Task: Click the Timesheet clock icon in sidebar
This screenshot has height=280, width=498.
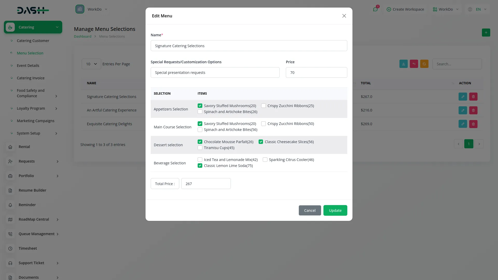Action: pyautogui.click(x=10, y=248)
